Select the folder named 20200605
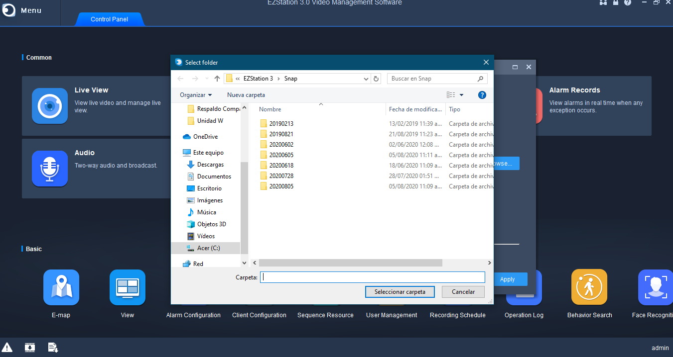 pyautogui.click(x=281, y=155)
